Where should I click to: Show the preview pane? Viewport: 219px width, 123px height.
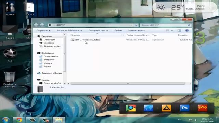click(x=179, y=30)
